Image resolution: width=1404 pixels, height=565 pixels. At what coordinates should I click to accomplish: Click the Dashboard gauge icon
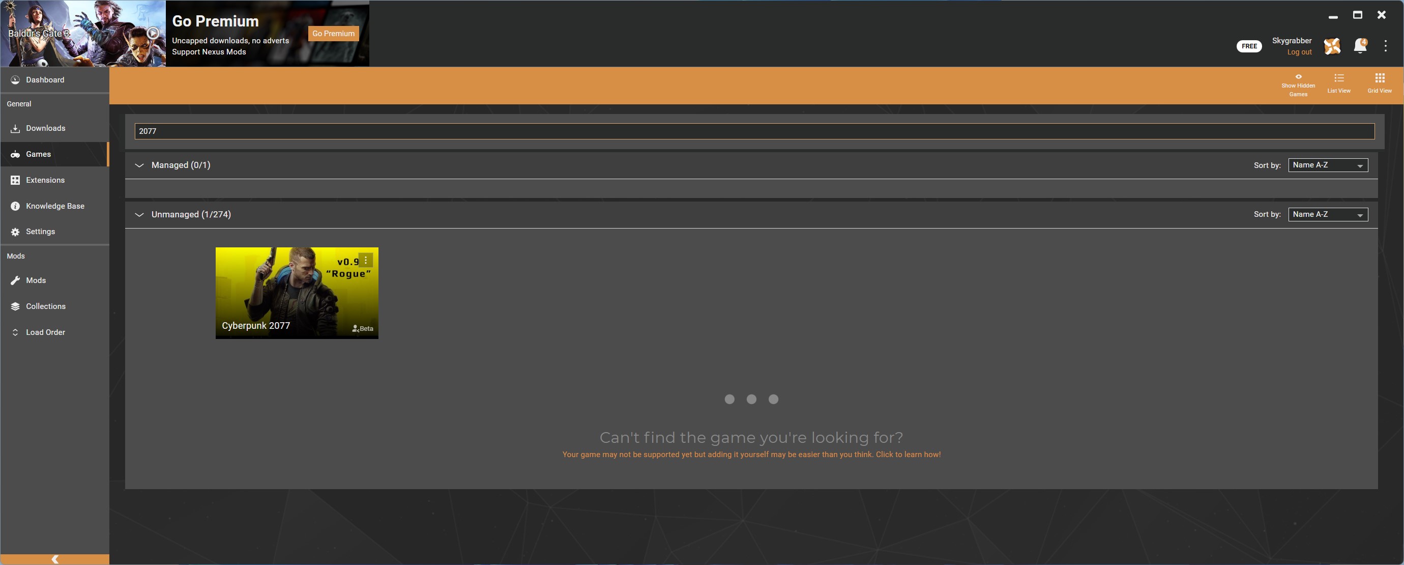tap(15, 79)
